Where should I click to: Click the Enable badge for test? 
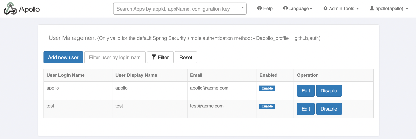(267, 106)
